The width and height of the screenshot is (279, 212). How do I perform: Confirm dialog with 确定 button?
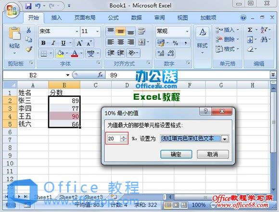pyautogui.click(x=176, y=154)
